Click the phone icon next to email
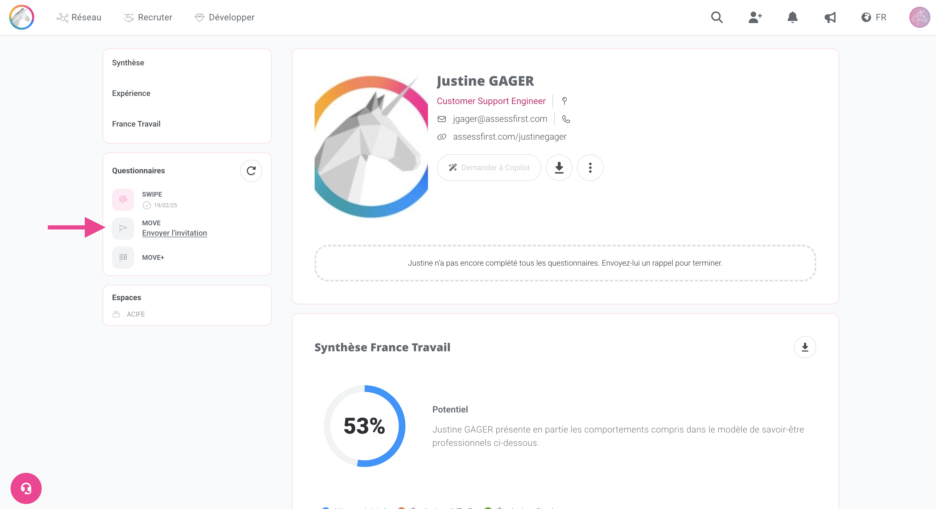 pos(566,119)
